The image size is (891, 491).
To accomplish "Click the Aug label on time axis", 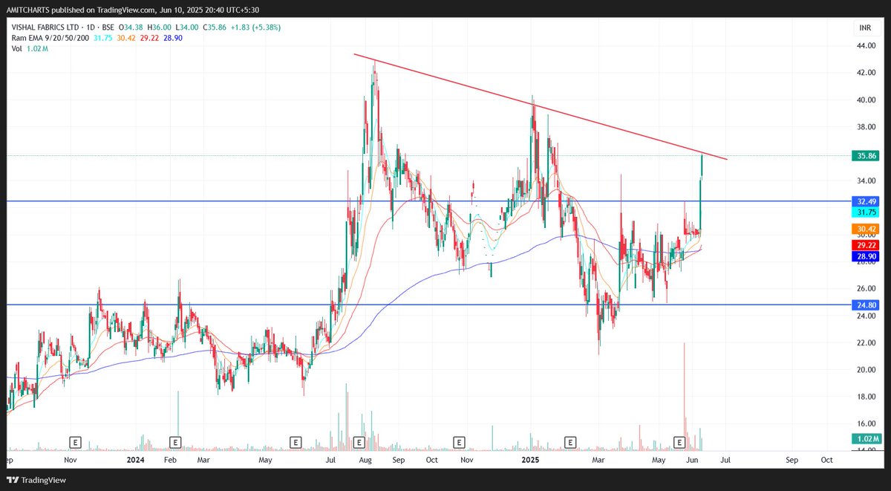I will (x=365, y=461).
